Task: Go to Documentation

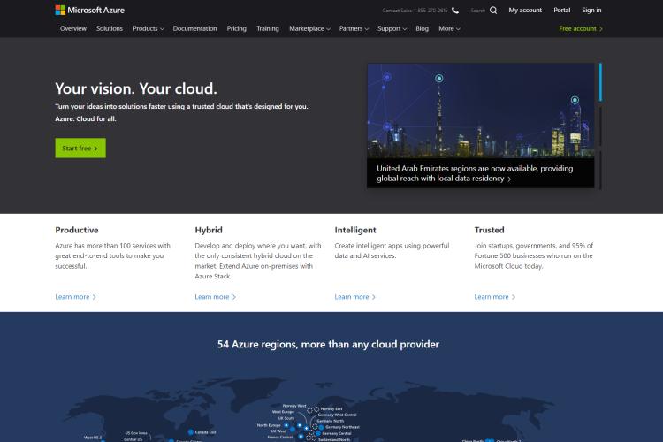Action: tap(194, 28)
